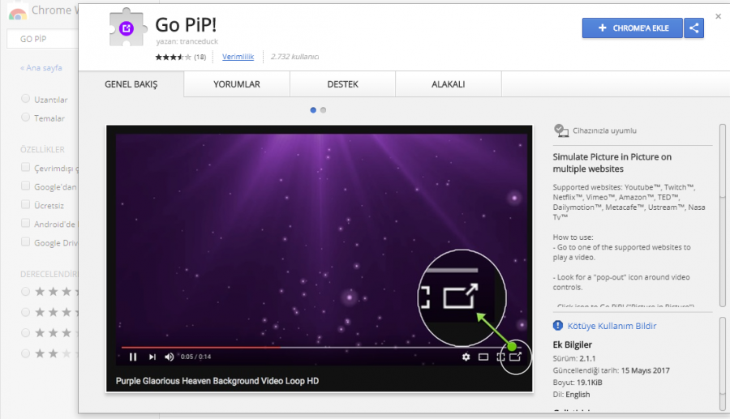Check the Android'de checkbox
This screenshot has width=730, height=419.
(26, 223)
